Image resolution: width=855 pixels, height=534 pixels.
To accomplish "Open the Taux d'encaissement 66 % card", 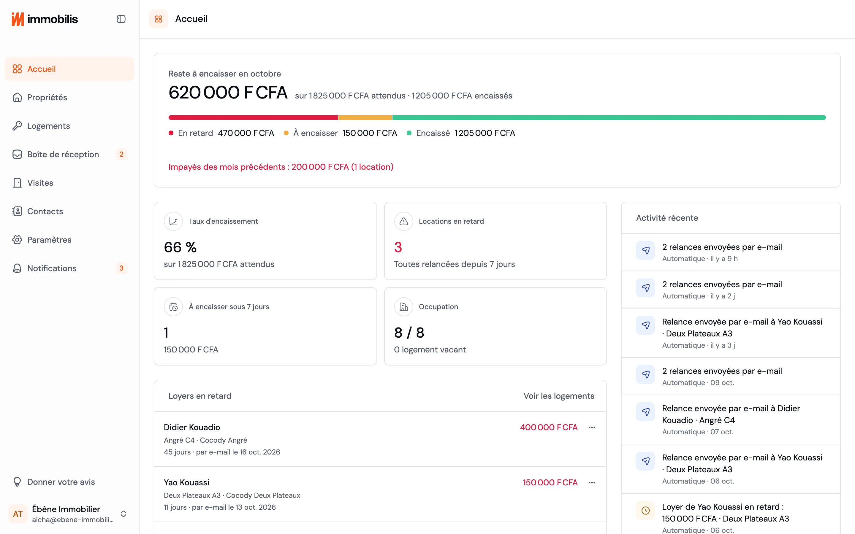I will tap(265, 241).
